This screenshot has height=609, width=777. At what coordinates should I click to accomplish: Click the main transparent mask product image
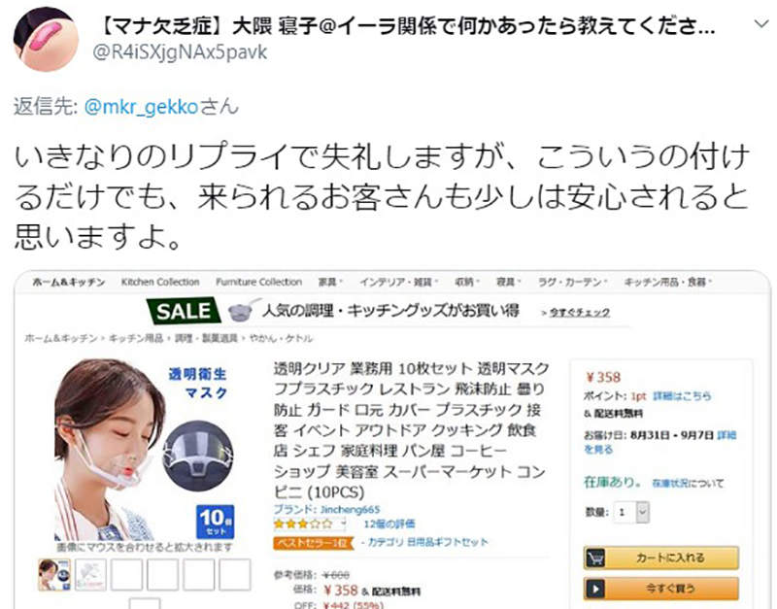144,449
